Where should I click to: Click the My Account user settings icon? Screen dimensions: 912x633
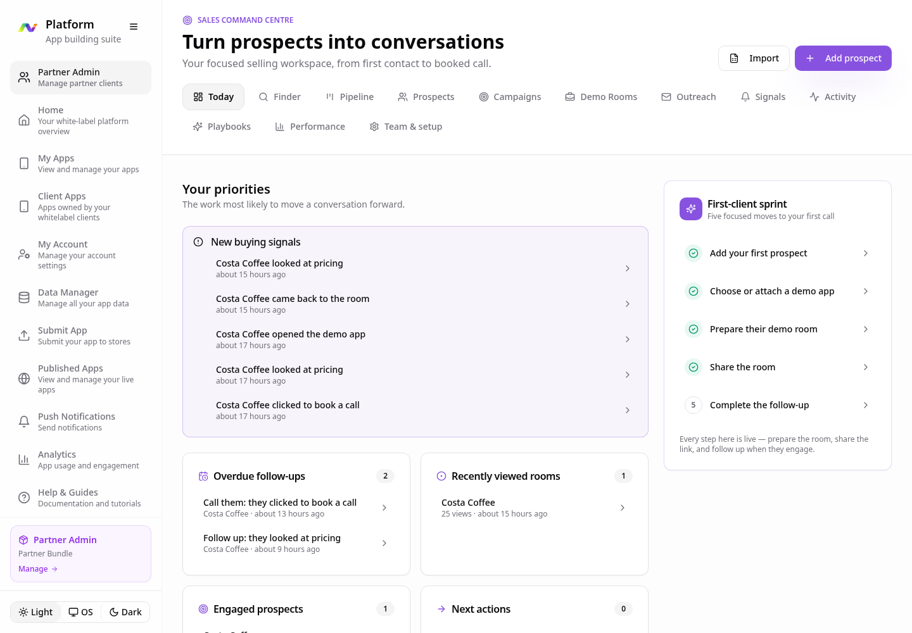[x=24, y=254]
